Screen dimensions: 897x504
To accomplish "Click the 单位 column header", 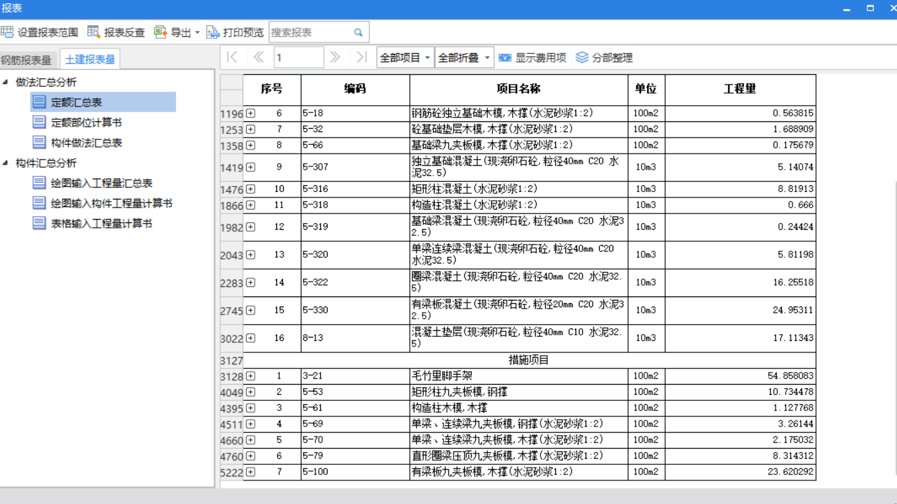I will click(x=646, y=90).
